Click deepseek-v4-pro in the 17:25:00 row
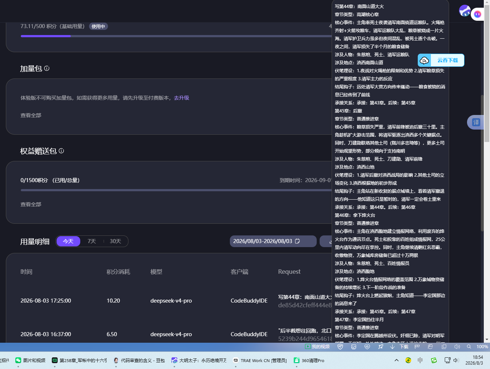 [171, 301]
